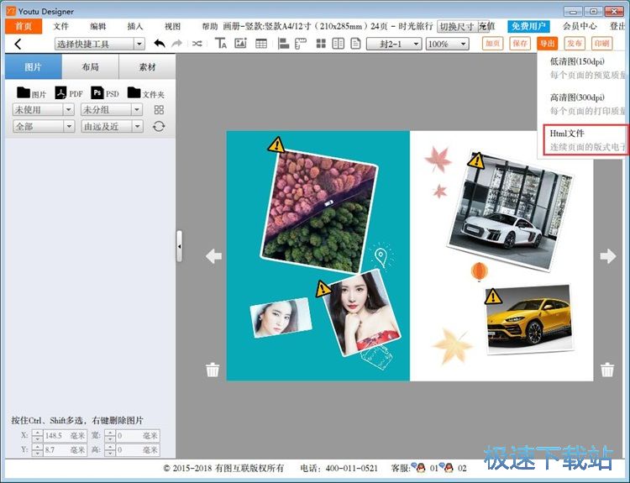Collapse the left side panel handle
The width and height of the screenshot is (630, 483).
pyautogui.click(x=179, y=246)
